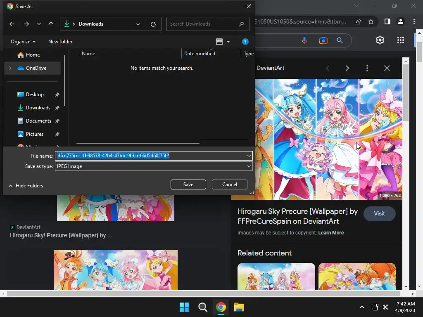Refresh the Downloads folder listing
This screenshot has height=317, width=423.
point(153,24)
